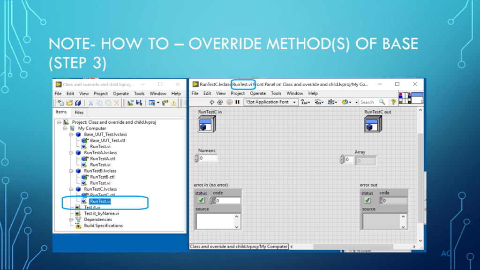Click the Numeric control value field
The width and height of the screenshot is (480, 270).
208,158
